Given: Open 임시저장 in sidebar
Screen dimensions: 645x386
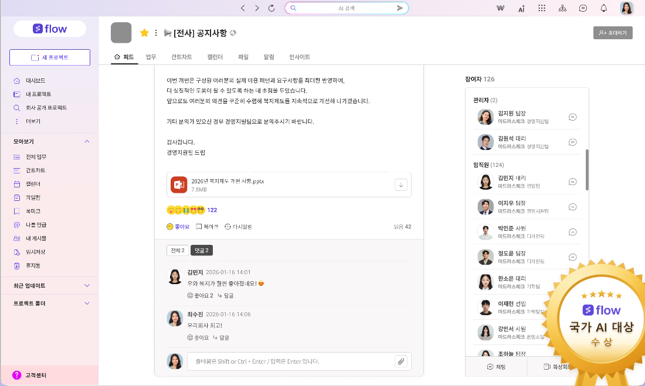Looking at the screenshot, I should tap(35, 252).
